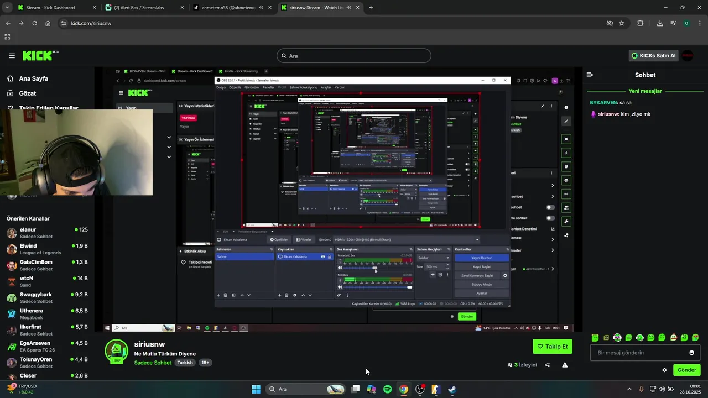708x398 pixels.
Task: Share the siriusnw stream
Action: pyautogui.click(x=547, y=365)
